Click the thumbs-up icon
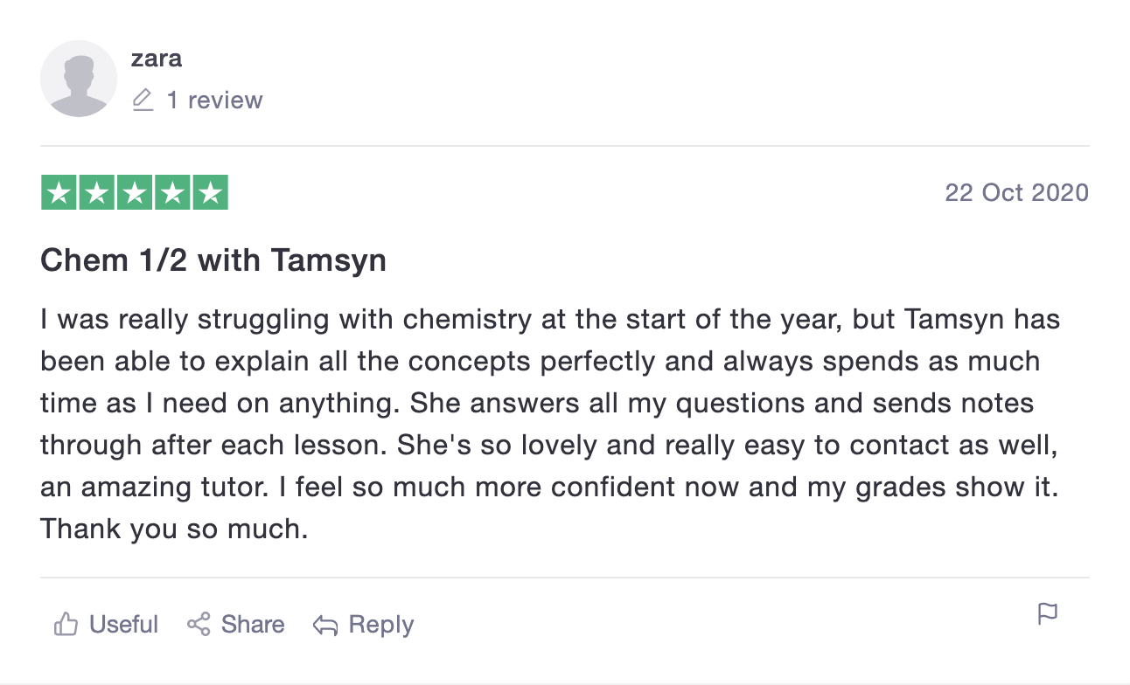1130x685 pixels. click(66, 625)
